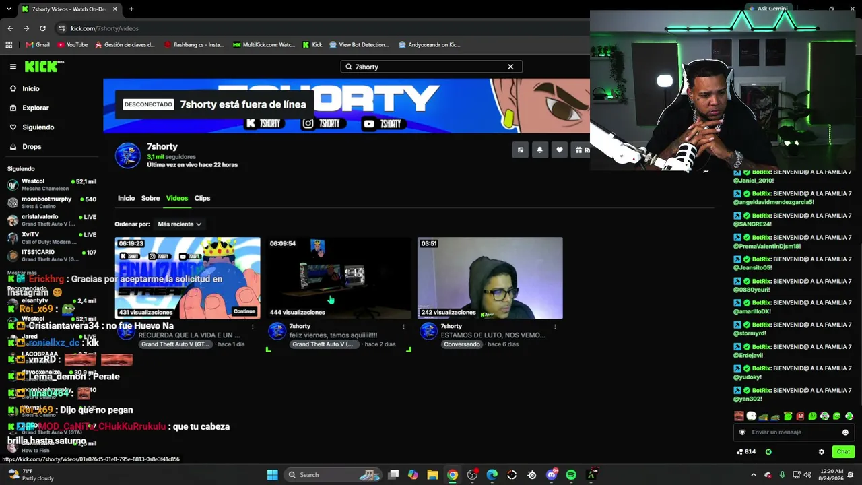The image size is (862, 485).
Task: Open options menu for feliz viernes video
Action: click(404, 327)
